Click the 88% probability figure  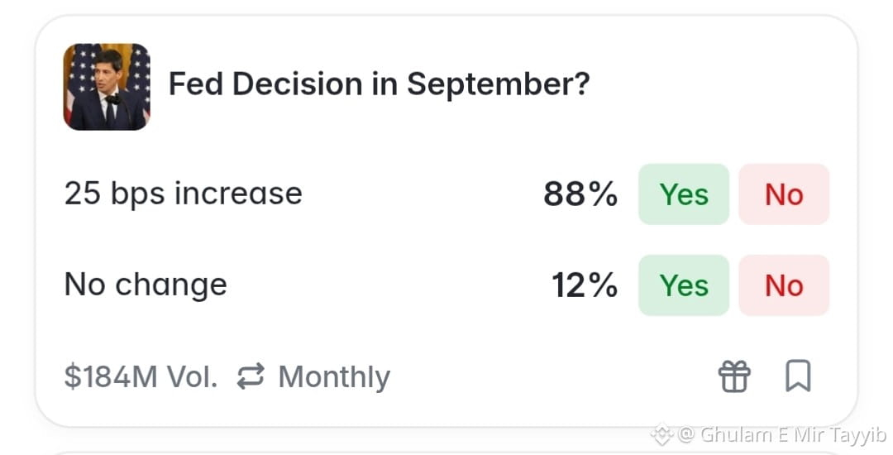click(580, 194)
